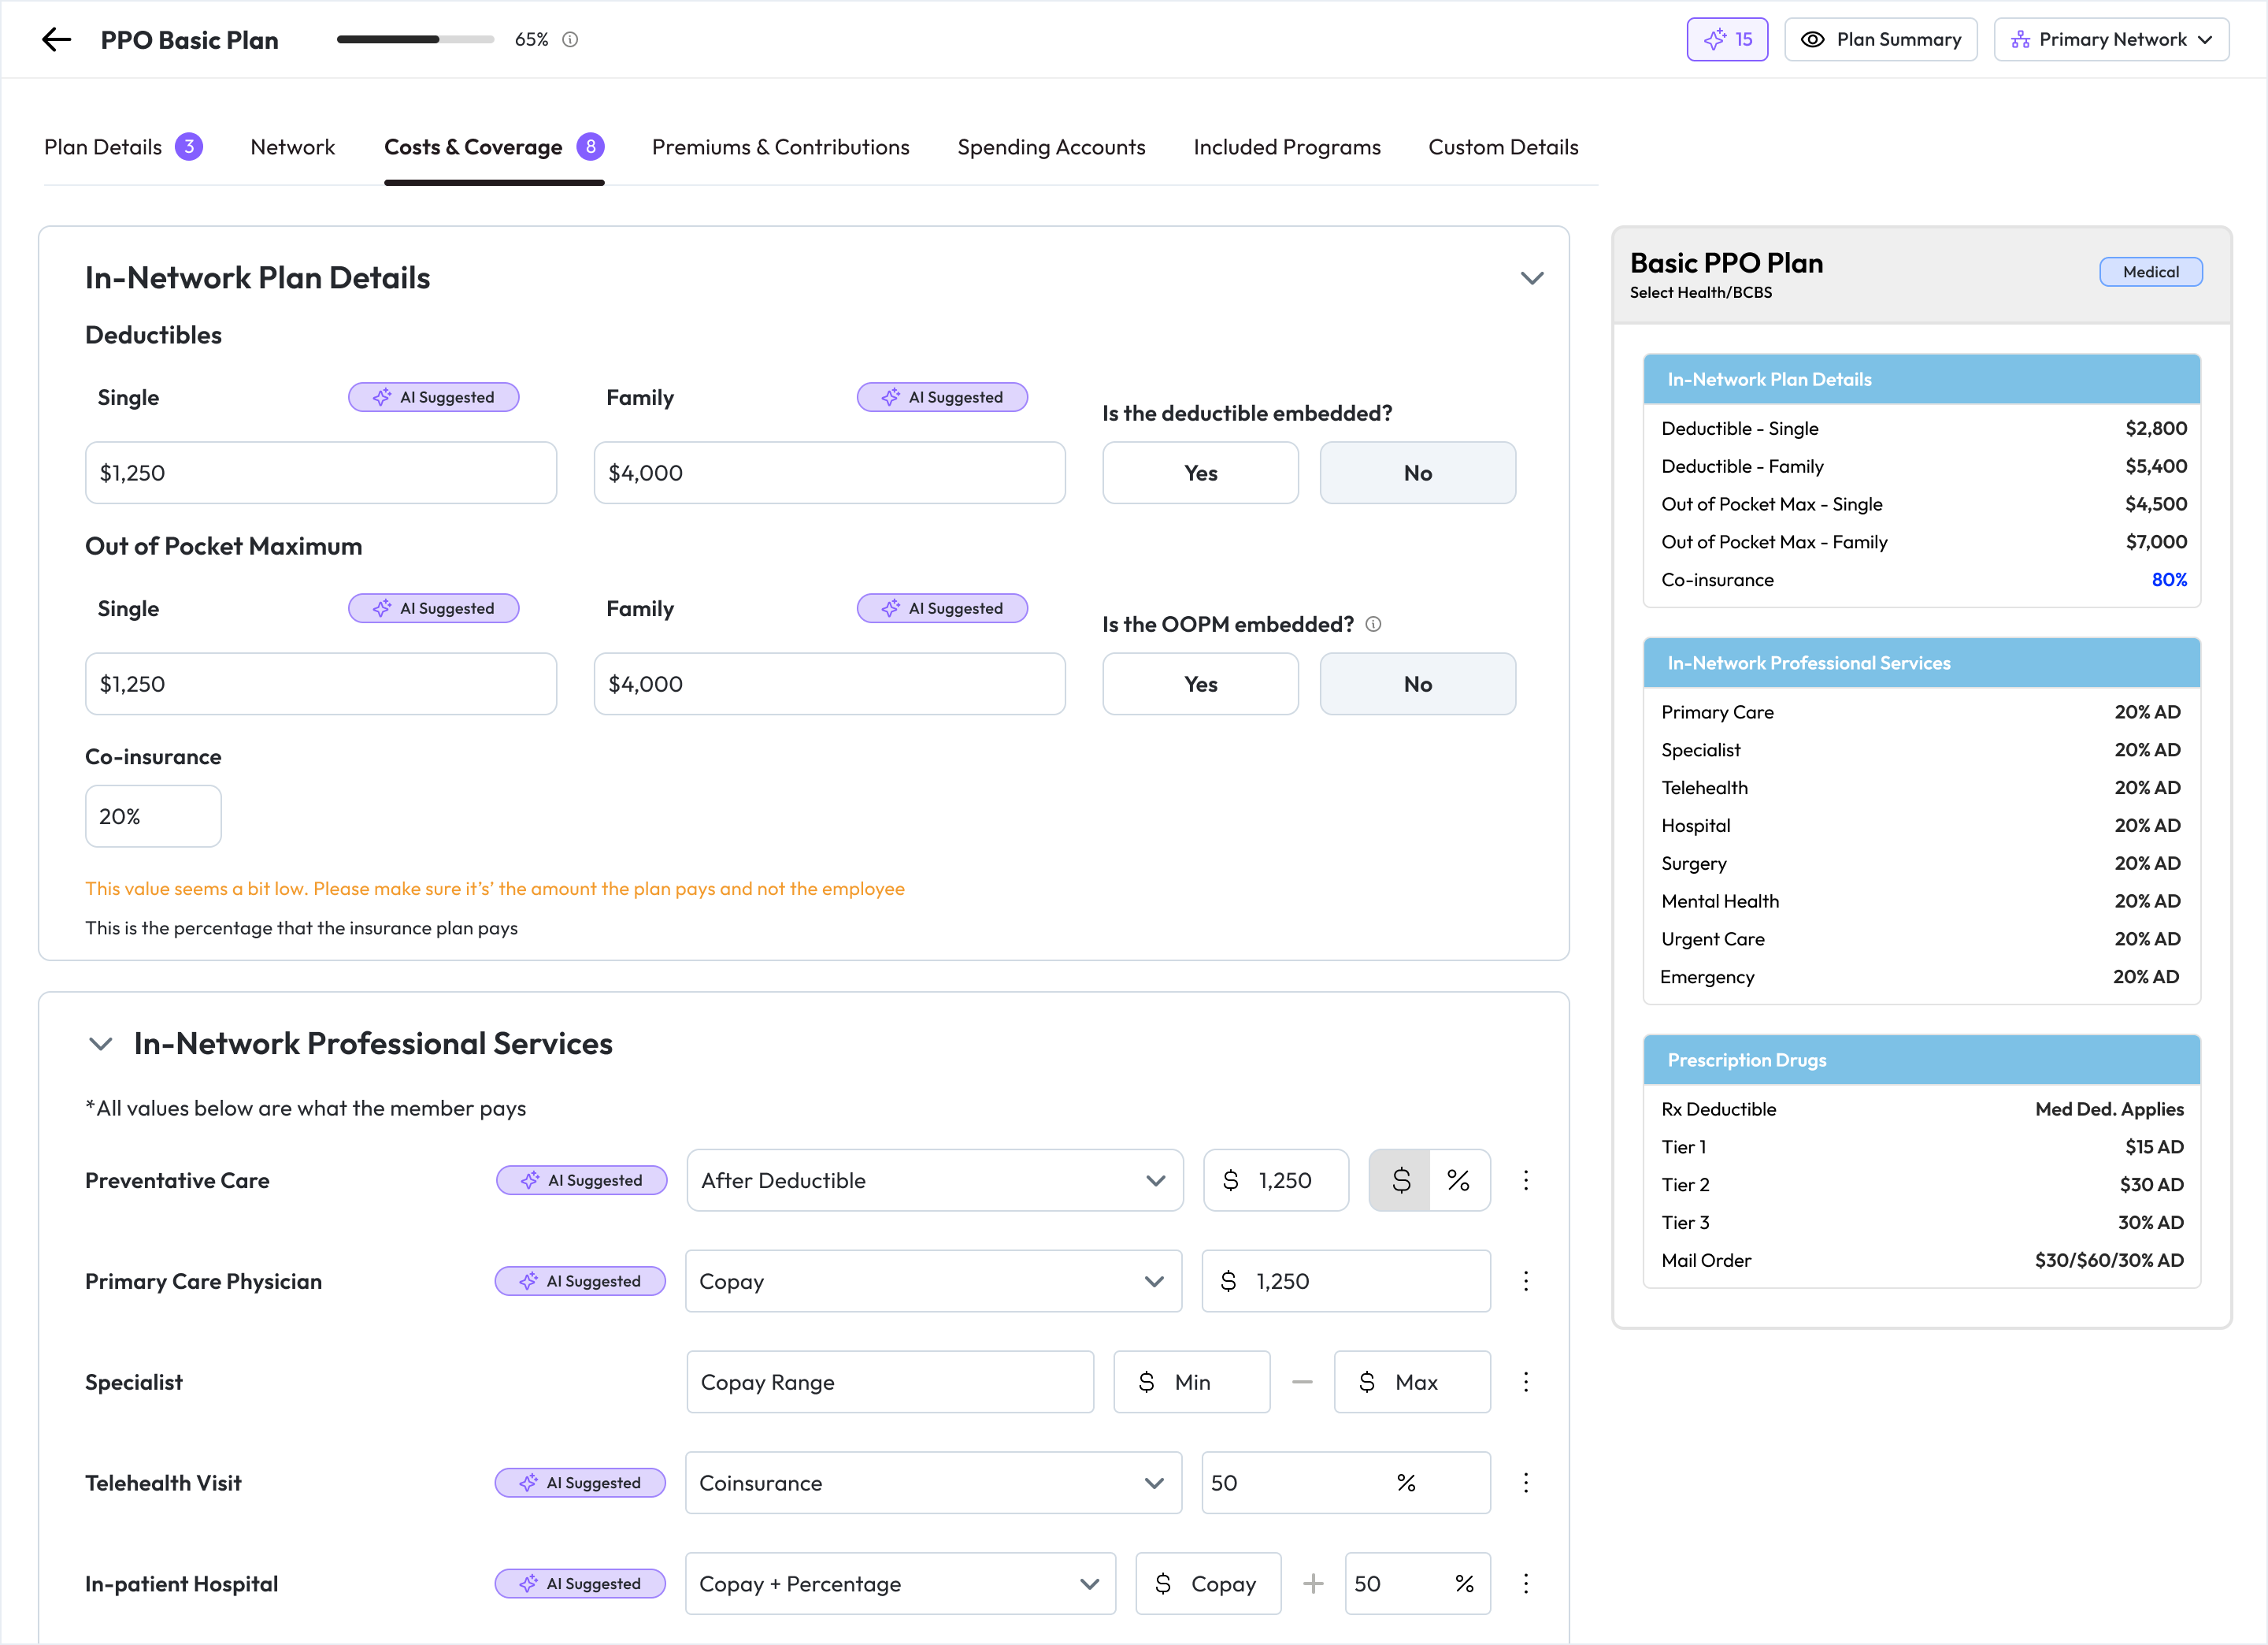Image resolution: width=2268 pixels, height=1645 pixels.
Task: Click the Medical badge
Action: tap(2150, 272)
